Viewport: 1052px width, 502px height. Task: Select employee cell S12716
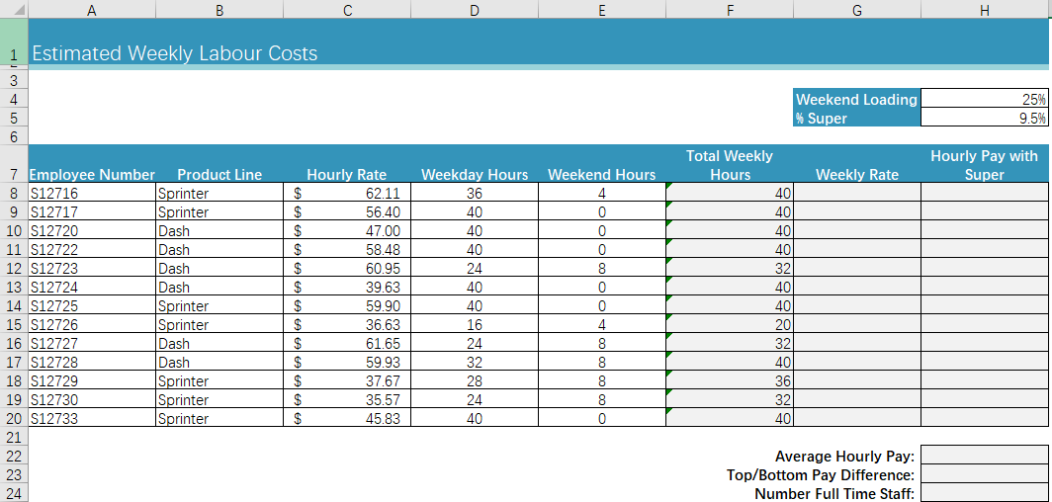(x=92, y=193)
